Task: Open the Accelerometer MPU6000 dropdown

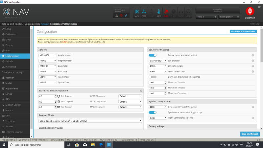Action: 48,55
